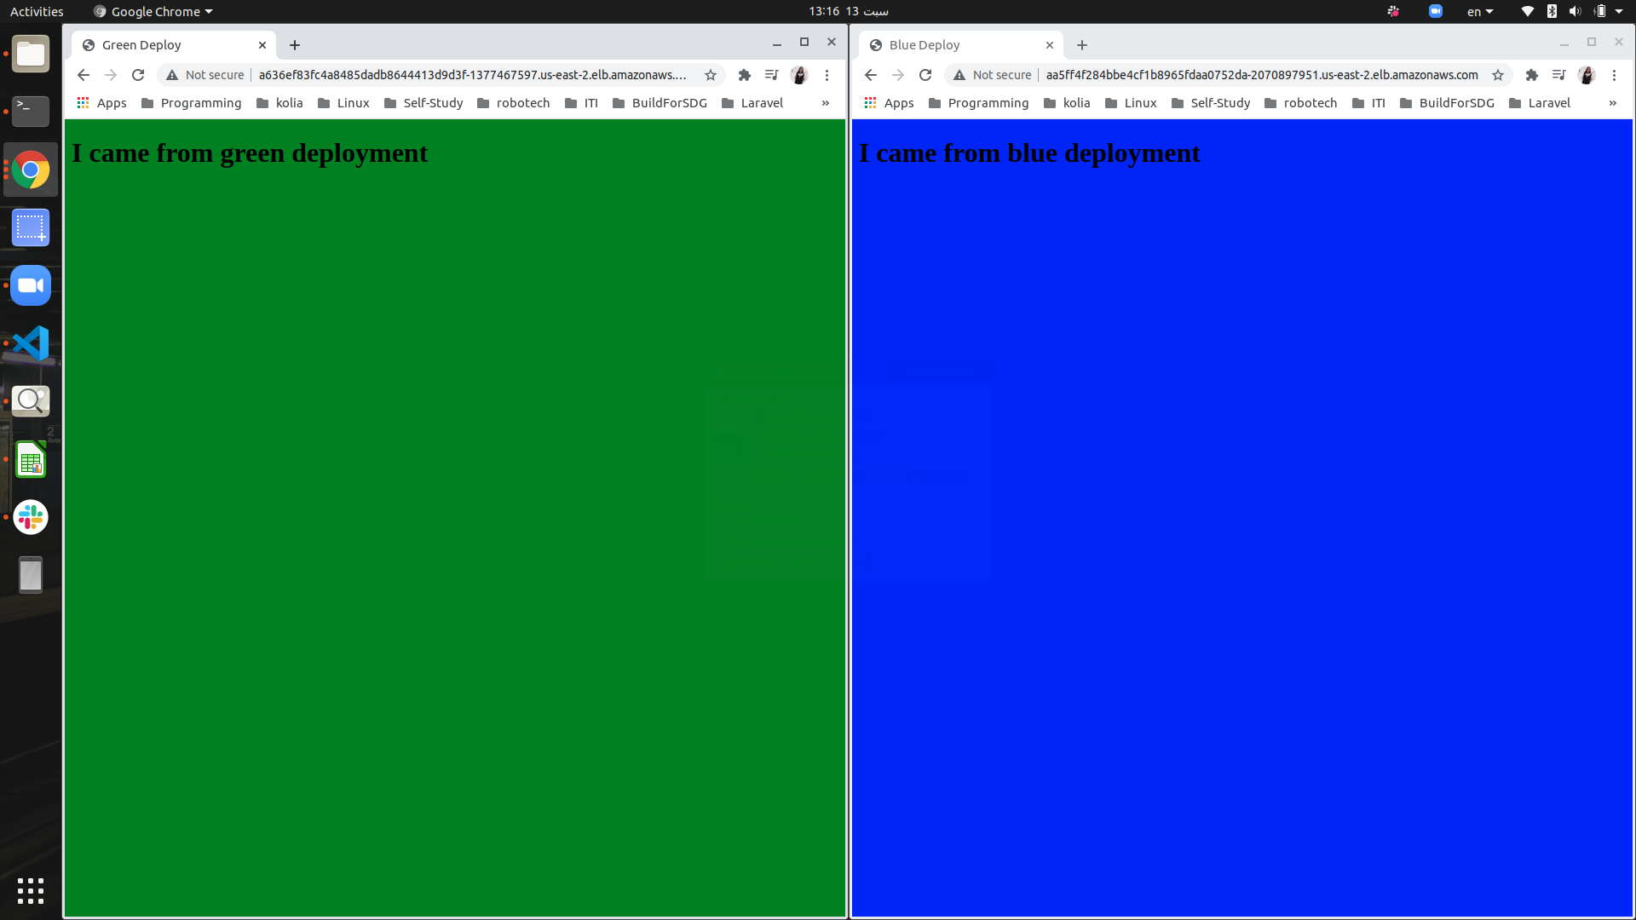Open Slack from the dock
The image size is (1636, 920).
(x=31, y=517)
